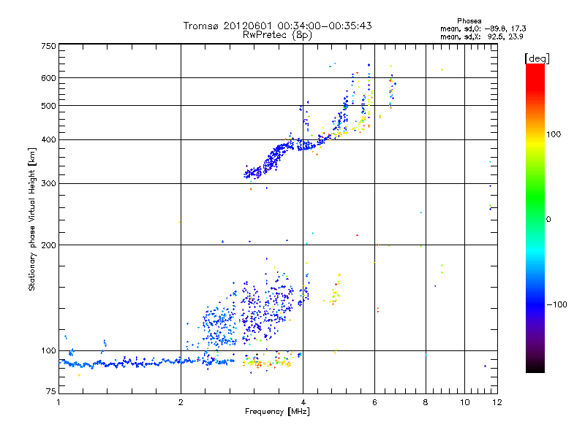Click the black bottom of the colorbar
This screenshot has height=438, width=585.
click(x=535, y=367)
